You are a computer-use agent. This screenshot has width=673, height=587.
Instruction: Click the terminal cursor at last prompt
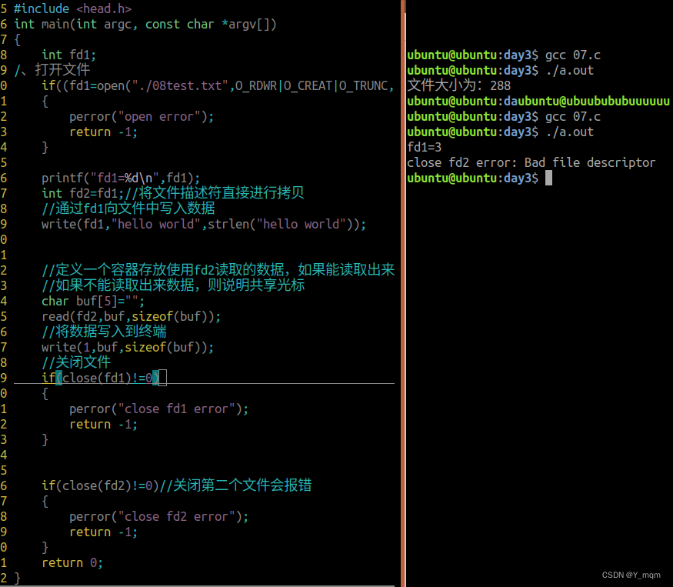[548, 178]
